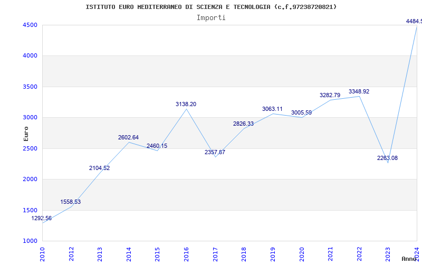
Task: Click x-axis year 2015
Action: [157, 254]
